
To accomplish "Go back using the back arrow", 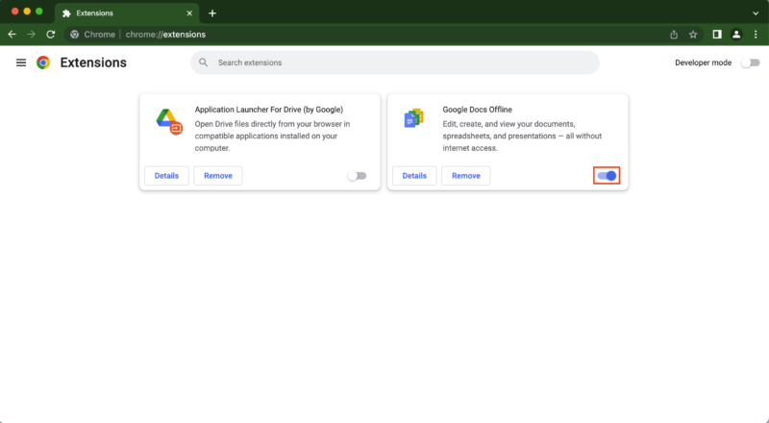I will pyautogui.click(x=12, y=35).
